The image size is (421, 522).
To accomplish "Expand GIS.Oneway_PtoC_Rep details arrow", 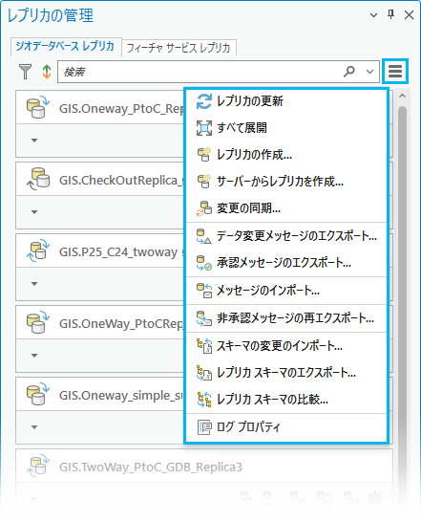I will click(x=34, y=141).
